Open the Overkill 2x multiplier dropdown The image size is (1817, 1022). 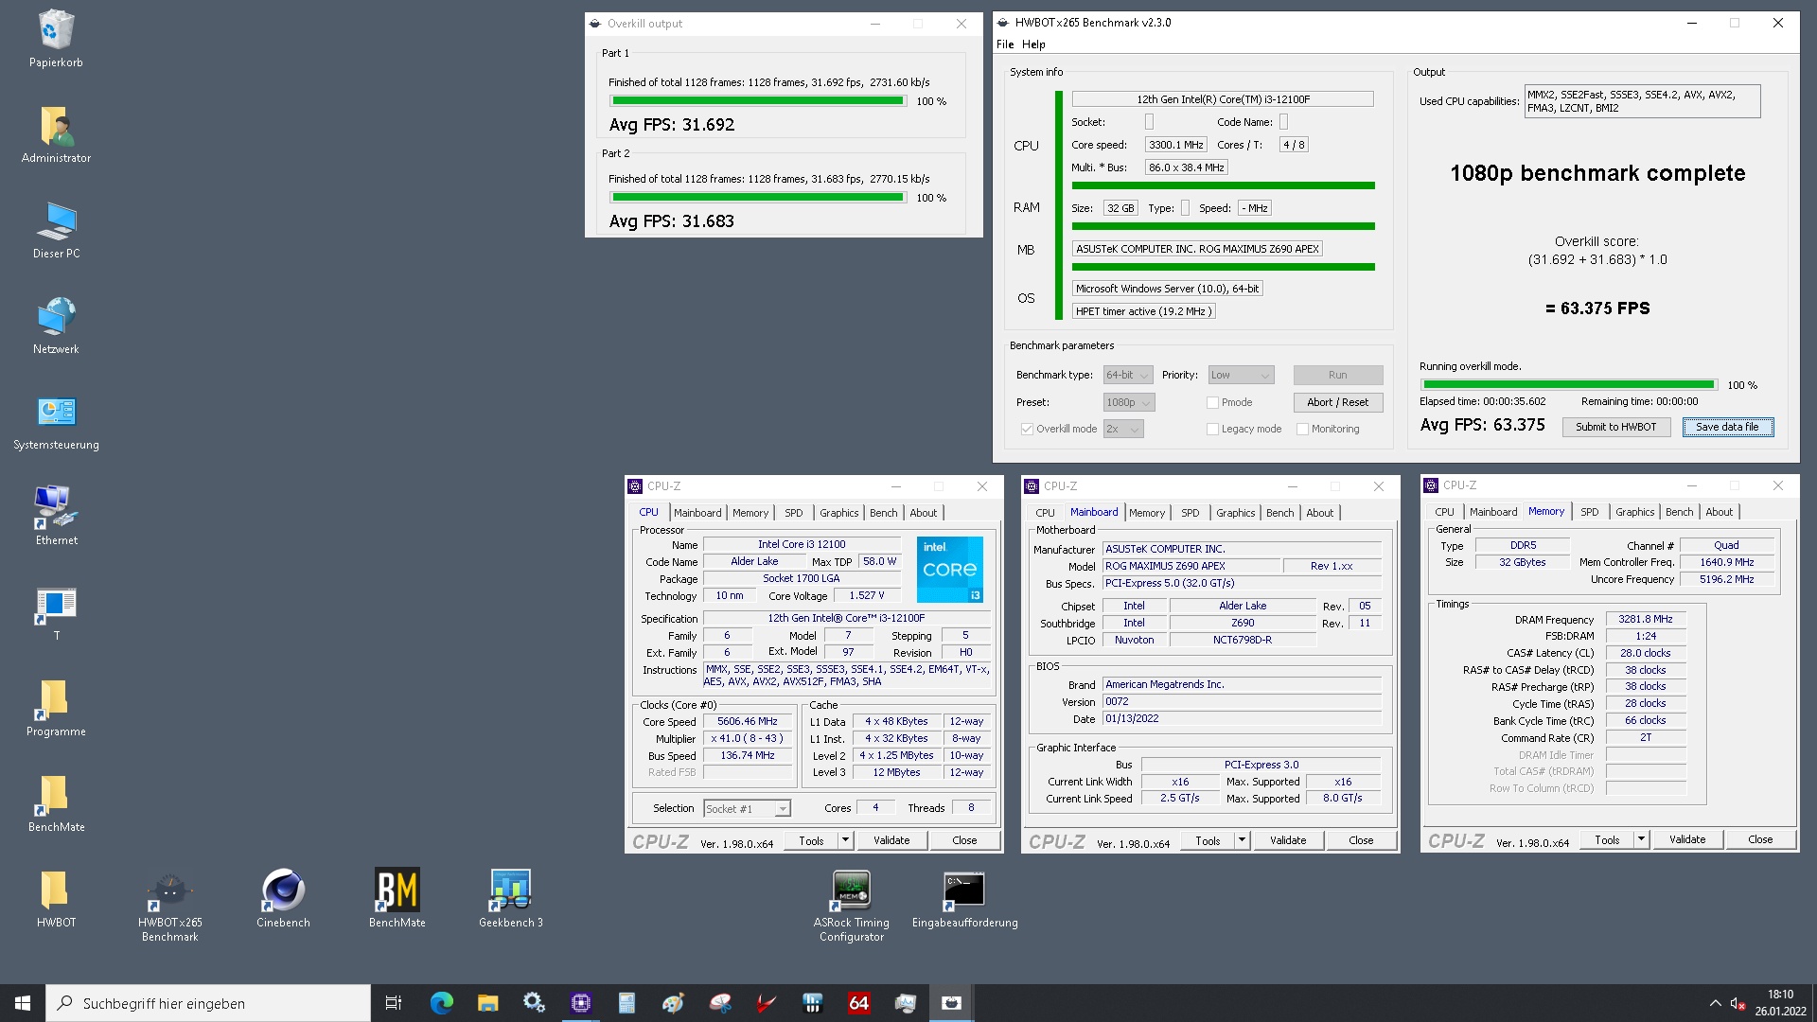(1123, 429)
